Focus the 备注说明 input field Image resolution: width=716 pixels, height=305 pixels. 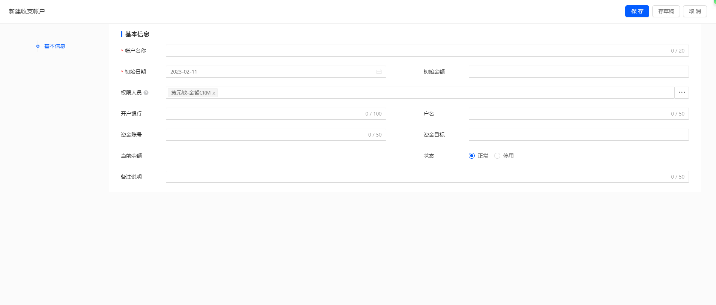(x=427, y=177)
